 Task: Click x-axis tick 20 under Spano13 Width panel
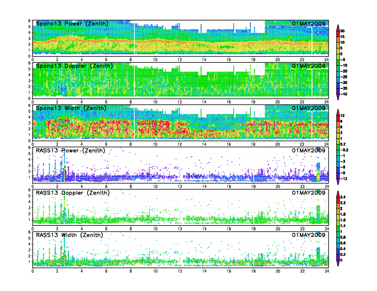(x=278, y=144)
